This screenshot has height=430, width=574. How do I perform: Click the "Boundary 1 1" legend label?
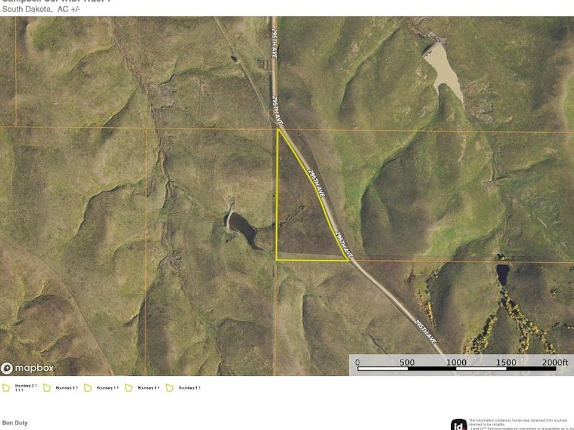108,388
